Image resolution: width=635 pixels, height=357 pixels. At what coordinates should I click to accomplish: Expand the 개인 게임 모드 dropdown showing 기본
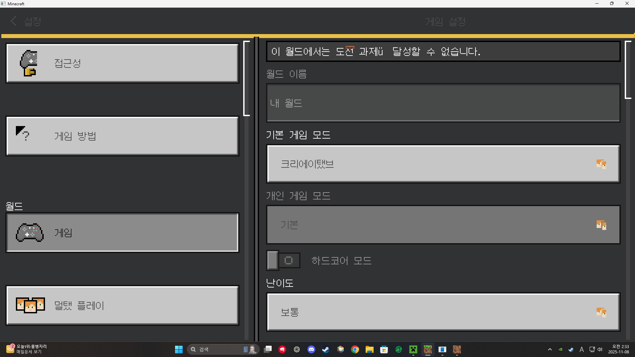tap(443, 225)
